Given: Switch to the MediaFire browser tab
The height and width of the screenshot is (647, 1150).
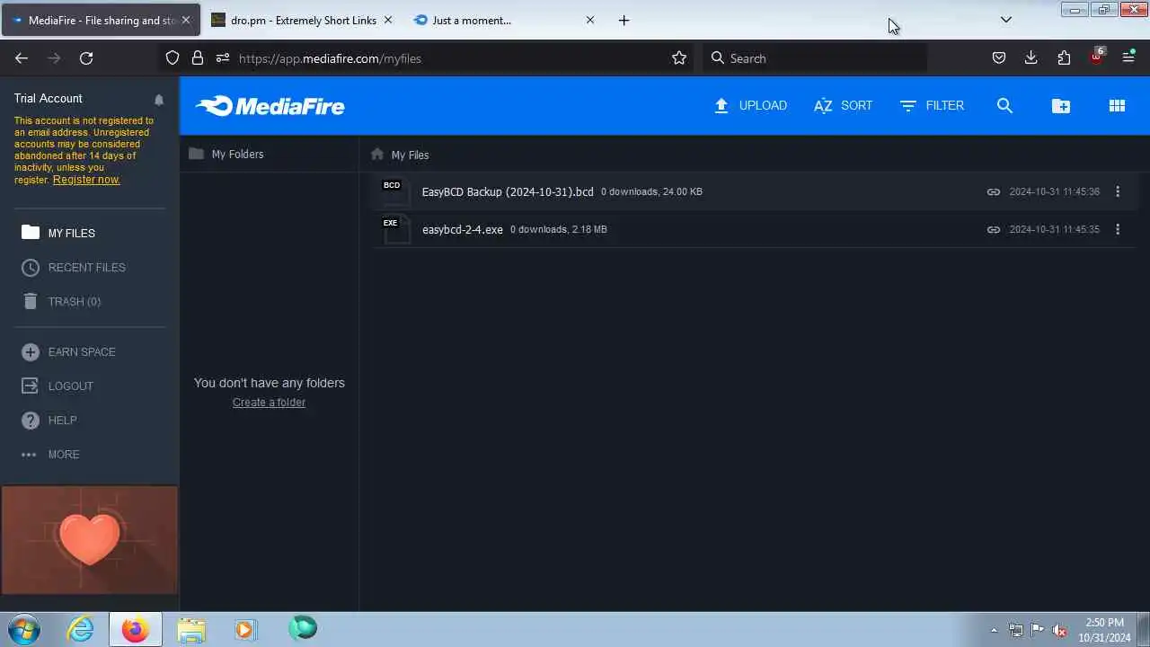Looking at the screenshot, I should [99, 20].
